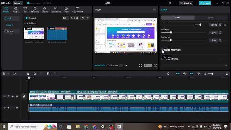Viewport: 231px width, 130px height.
Task: Open selection tool mode dropdown arrow
Action: 8,74
